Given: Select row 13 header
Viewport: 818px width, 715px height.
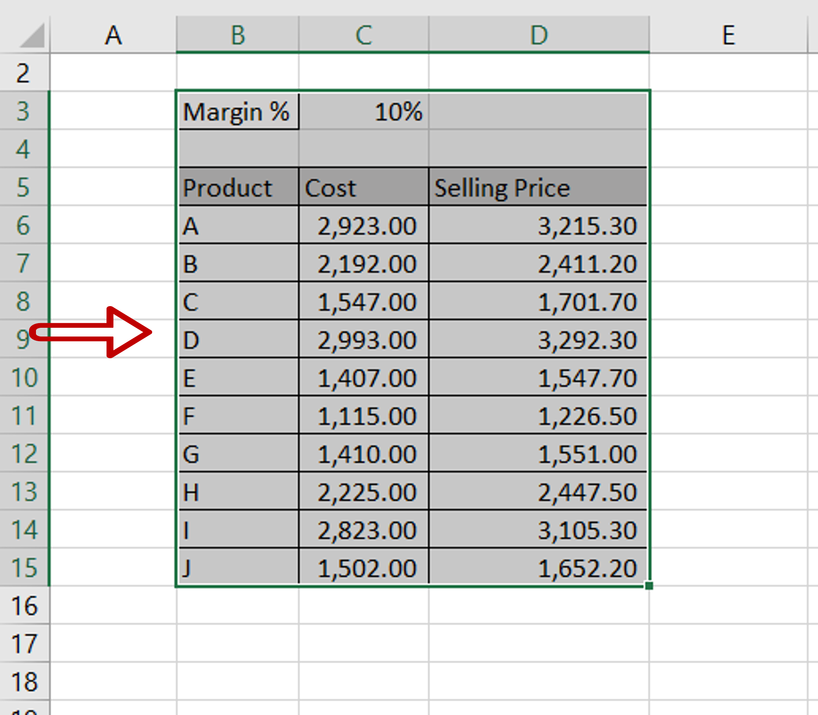Looking at the screenshot, I should (24, 491).
